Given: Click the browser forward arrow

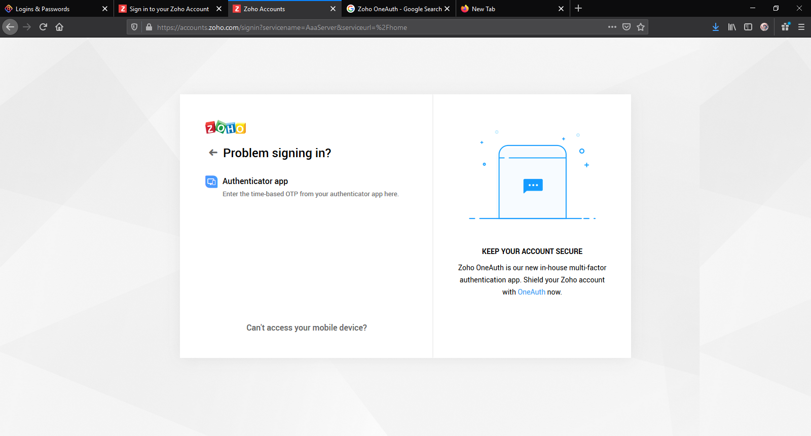Looking at the screenshot, I should 27,27.
